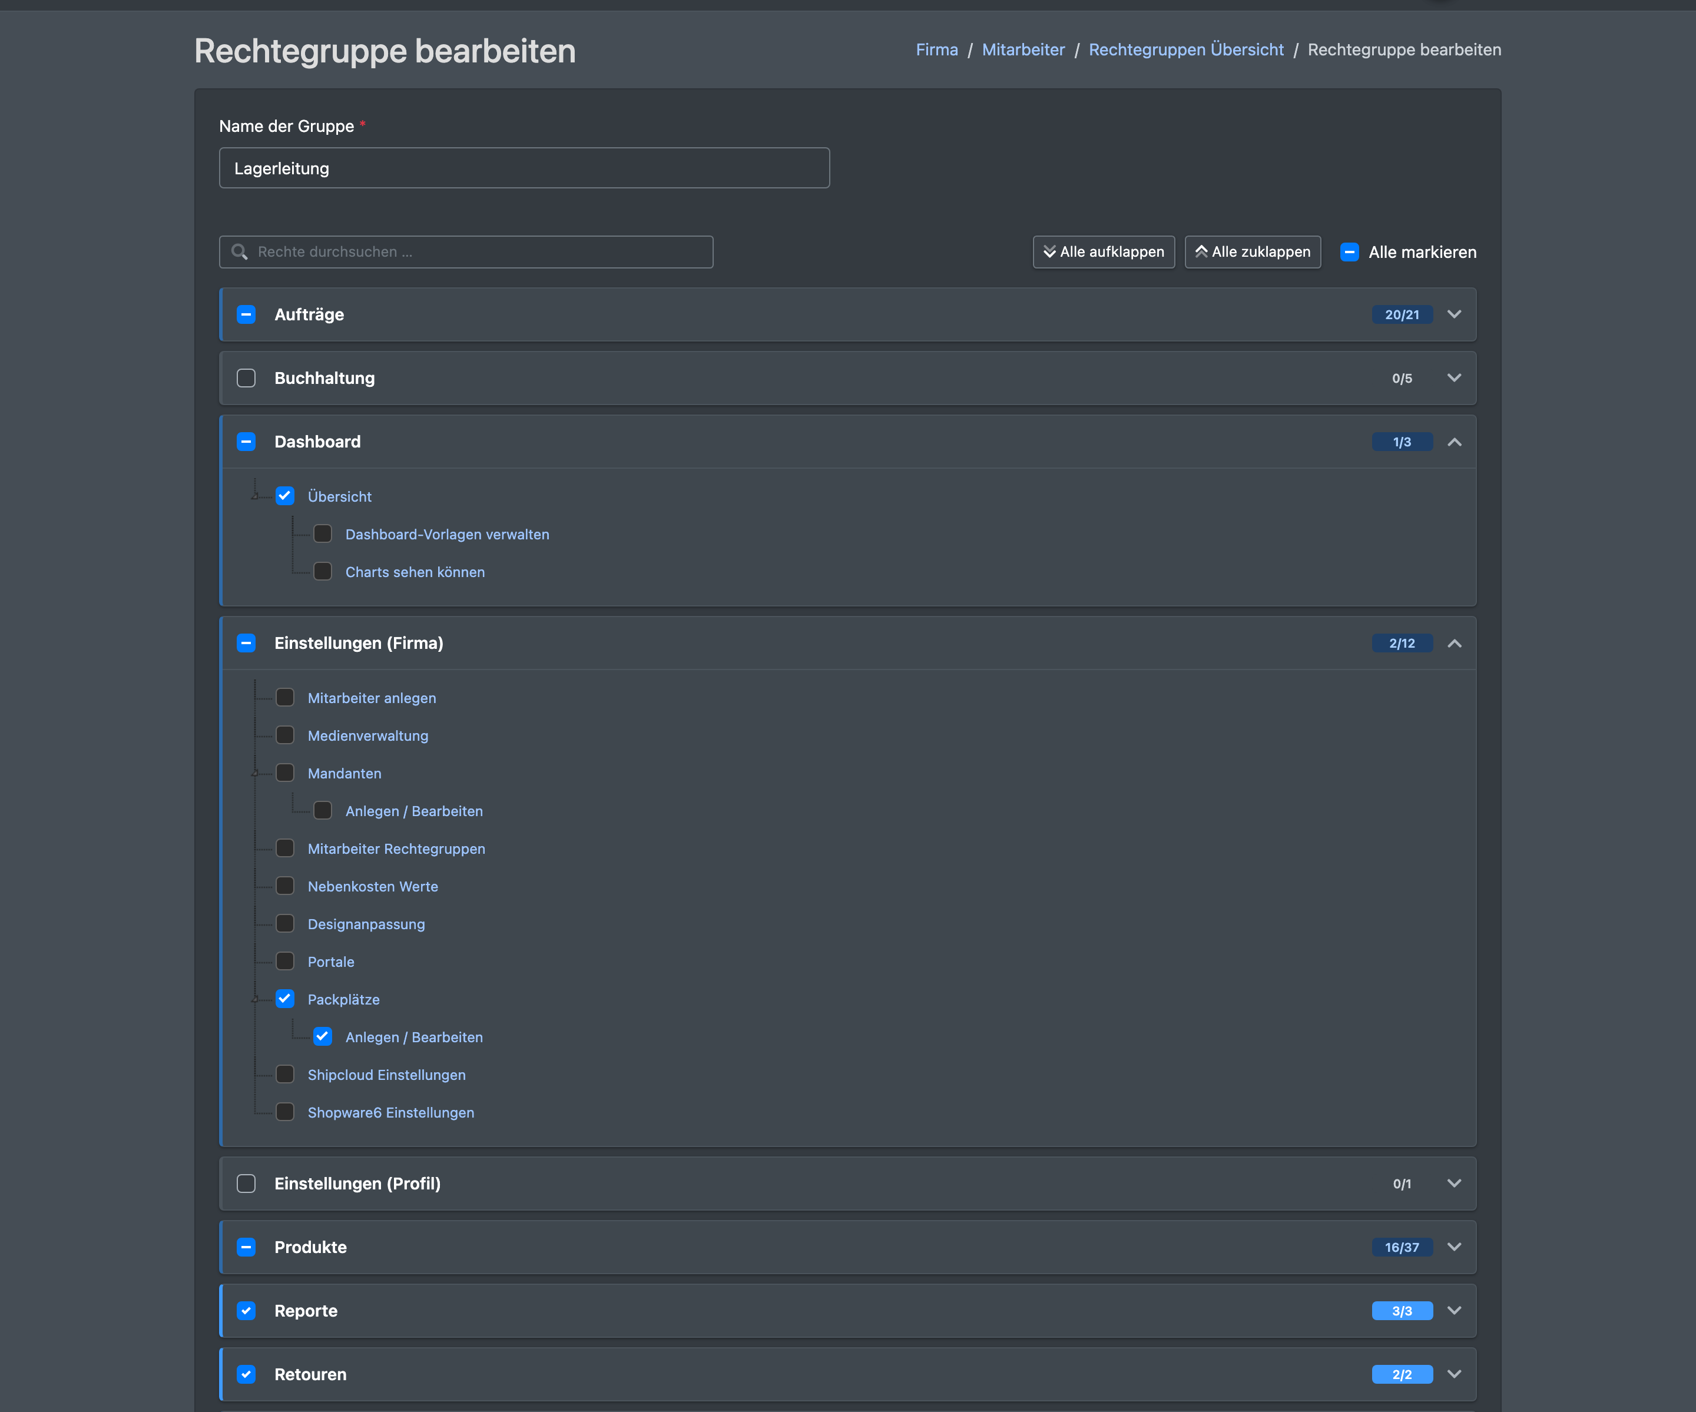Viewport: 1696px width, 1412px height.
Task: Click the Rechte durchsuchen search field
Action: point(466,252)
